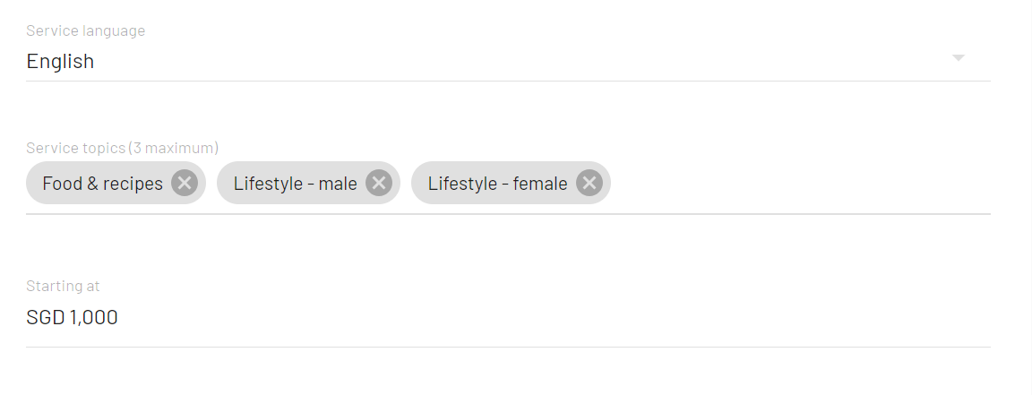Click the word female in the last chip
Viewport: 1032px width, 395px height.
tap(539, 184)
